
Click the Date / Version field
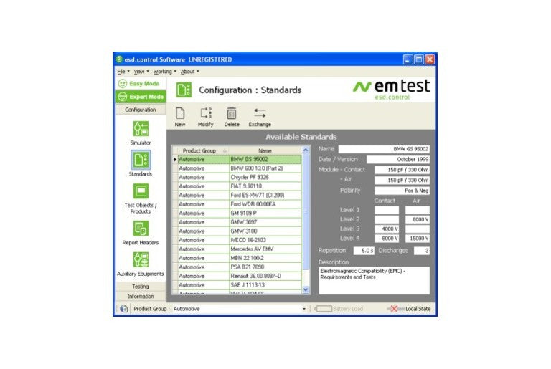tap(398, 159)
